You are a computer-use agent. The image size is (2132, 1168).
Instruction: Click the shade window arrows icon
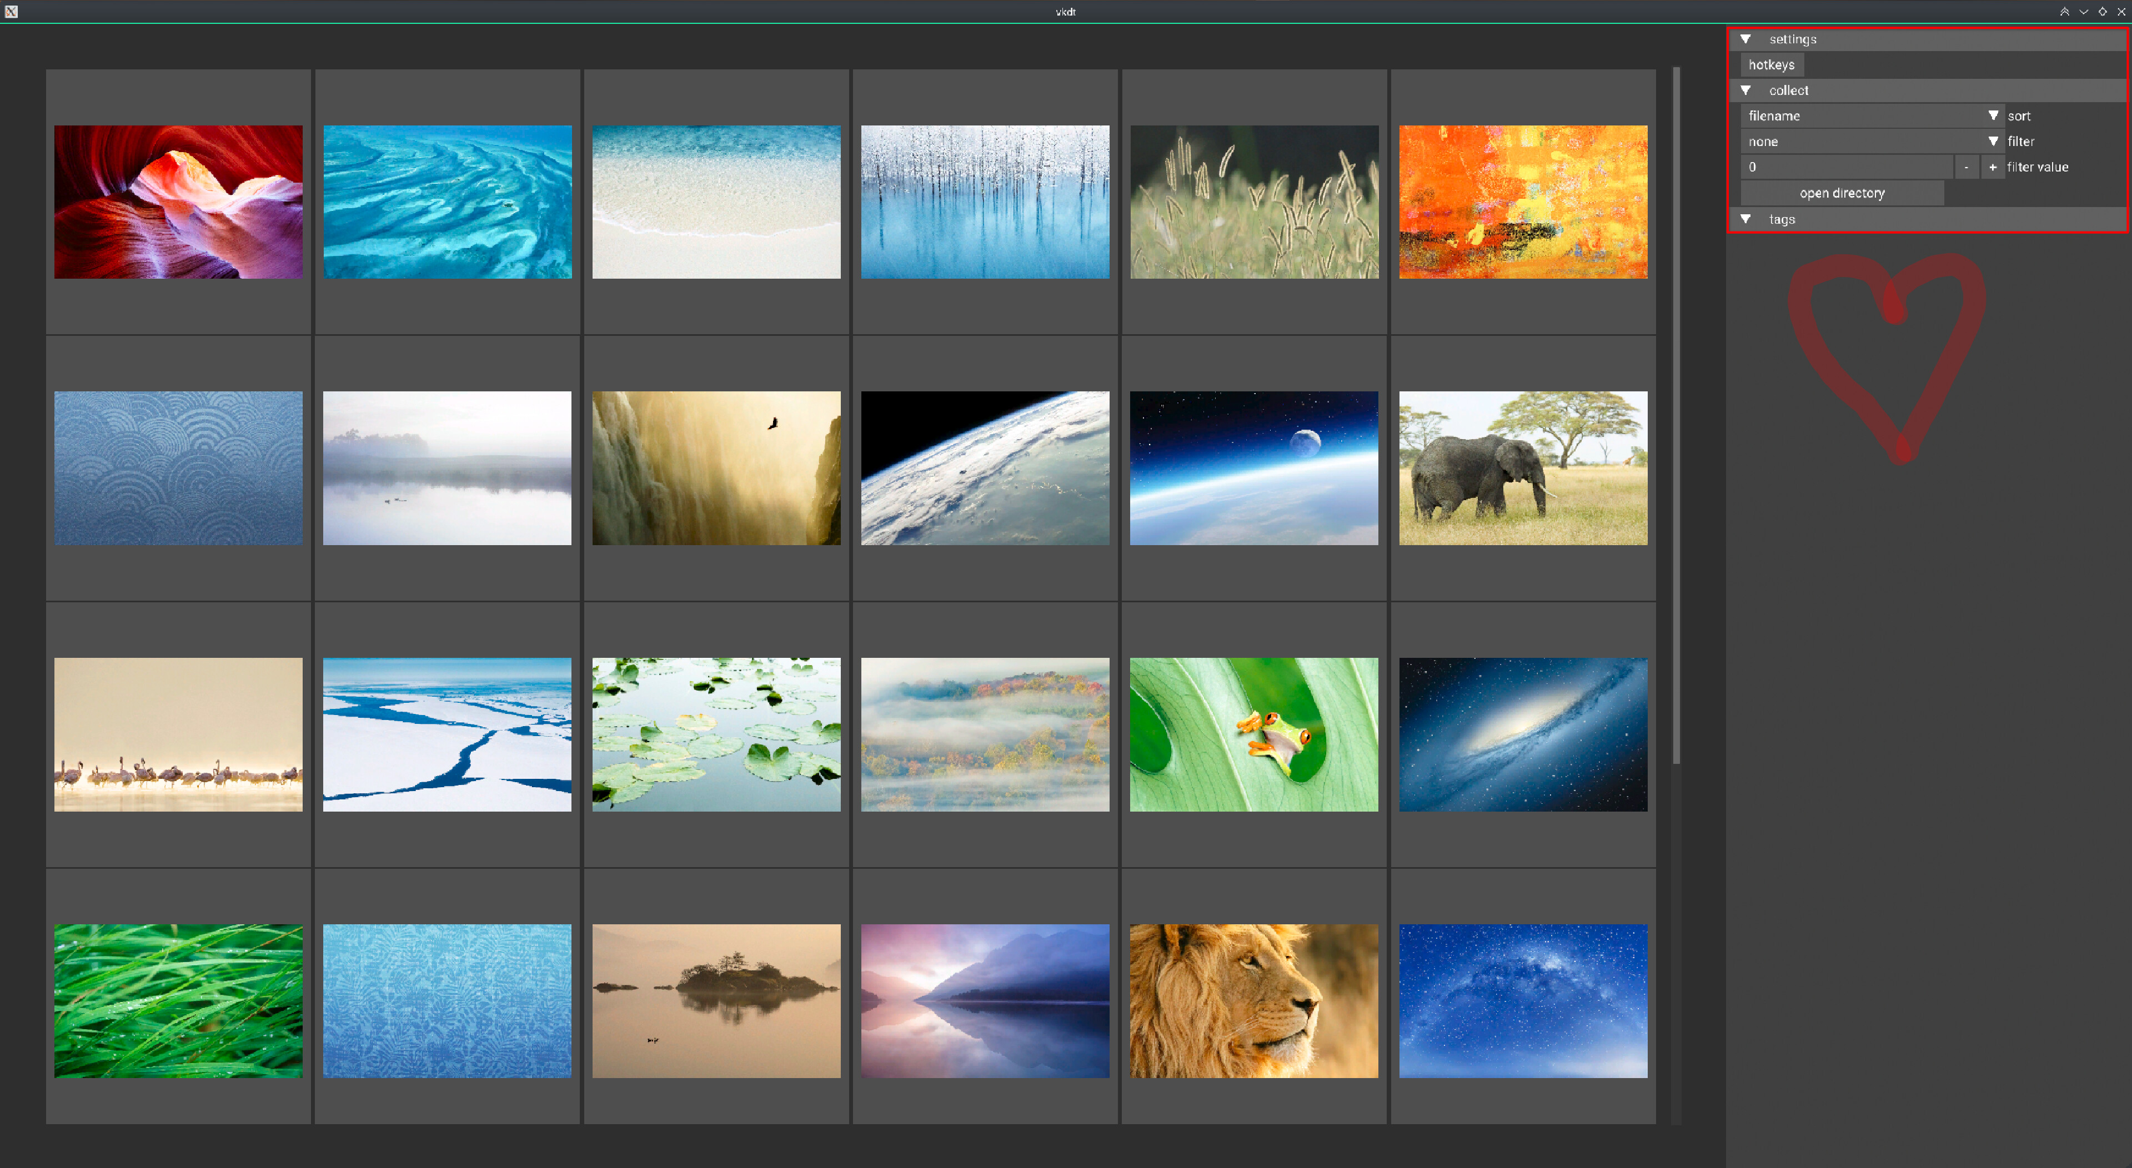2064,12
